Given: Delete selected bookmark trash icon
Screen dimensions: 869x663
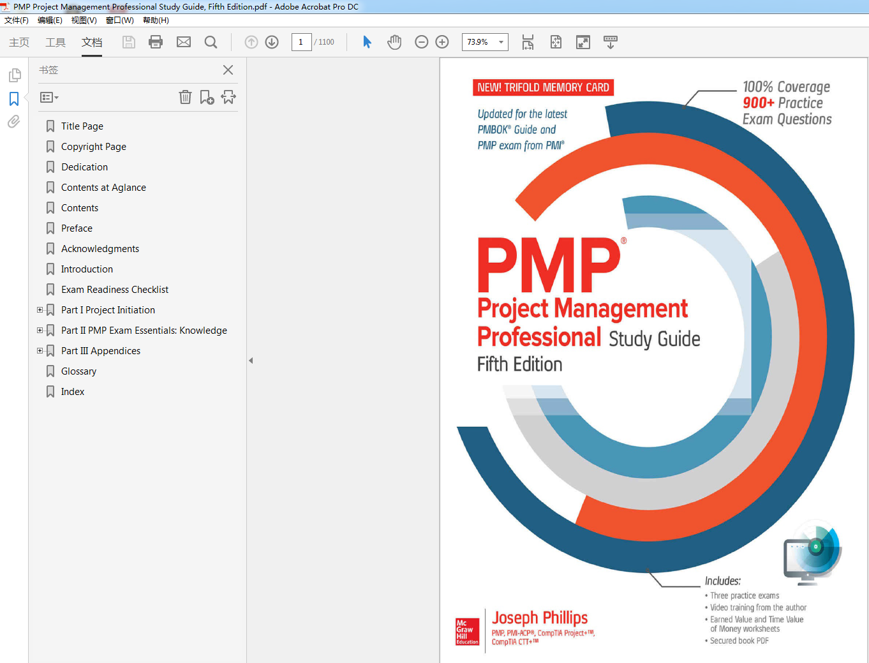Looking at the screenshot, I should 185,97.
